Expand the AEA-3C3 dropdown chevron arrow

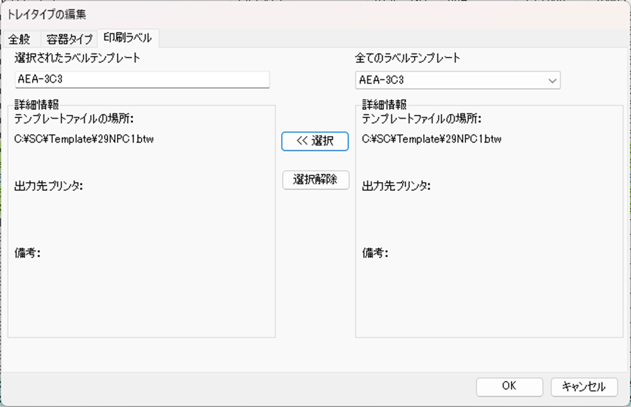coord(552,81)
